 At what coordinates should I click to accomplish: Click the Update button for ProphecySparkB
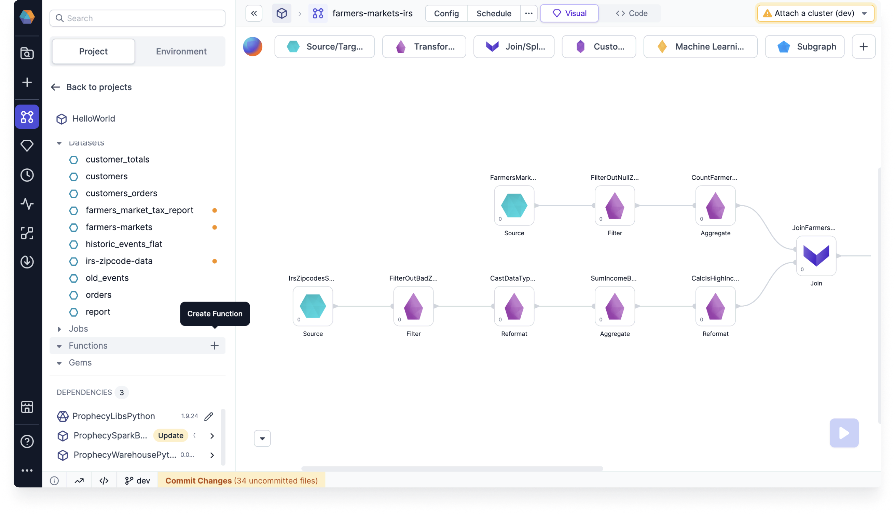coord(170,435)
